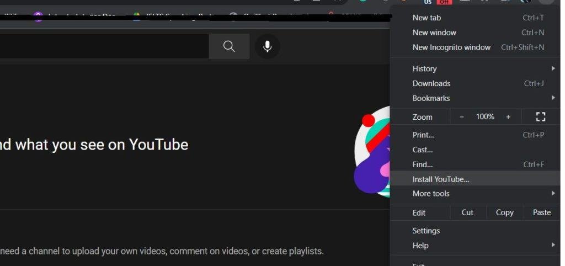Increase zoom with the plus button
The width and height of the screenshot is (565, 266).
click(508, 117)
